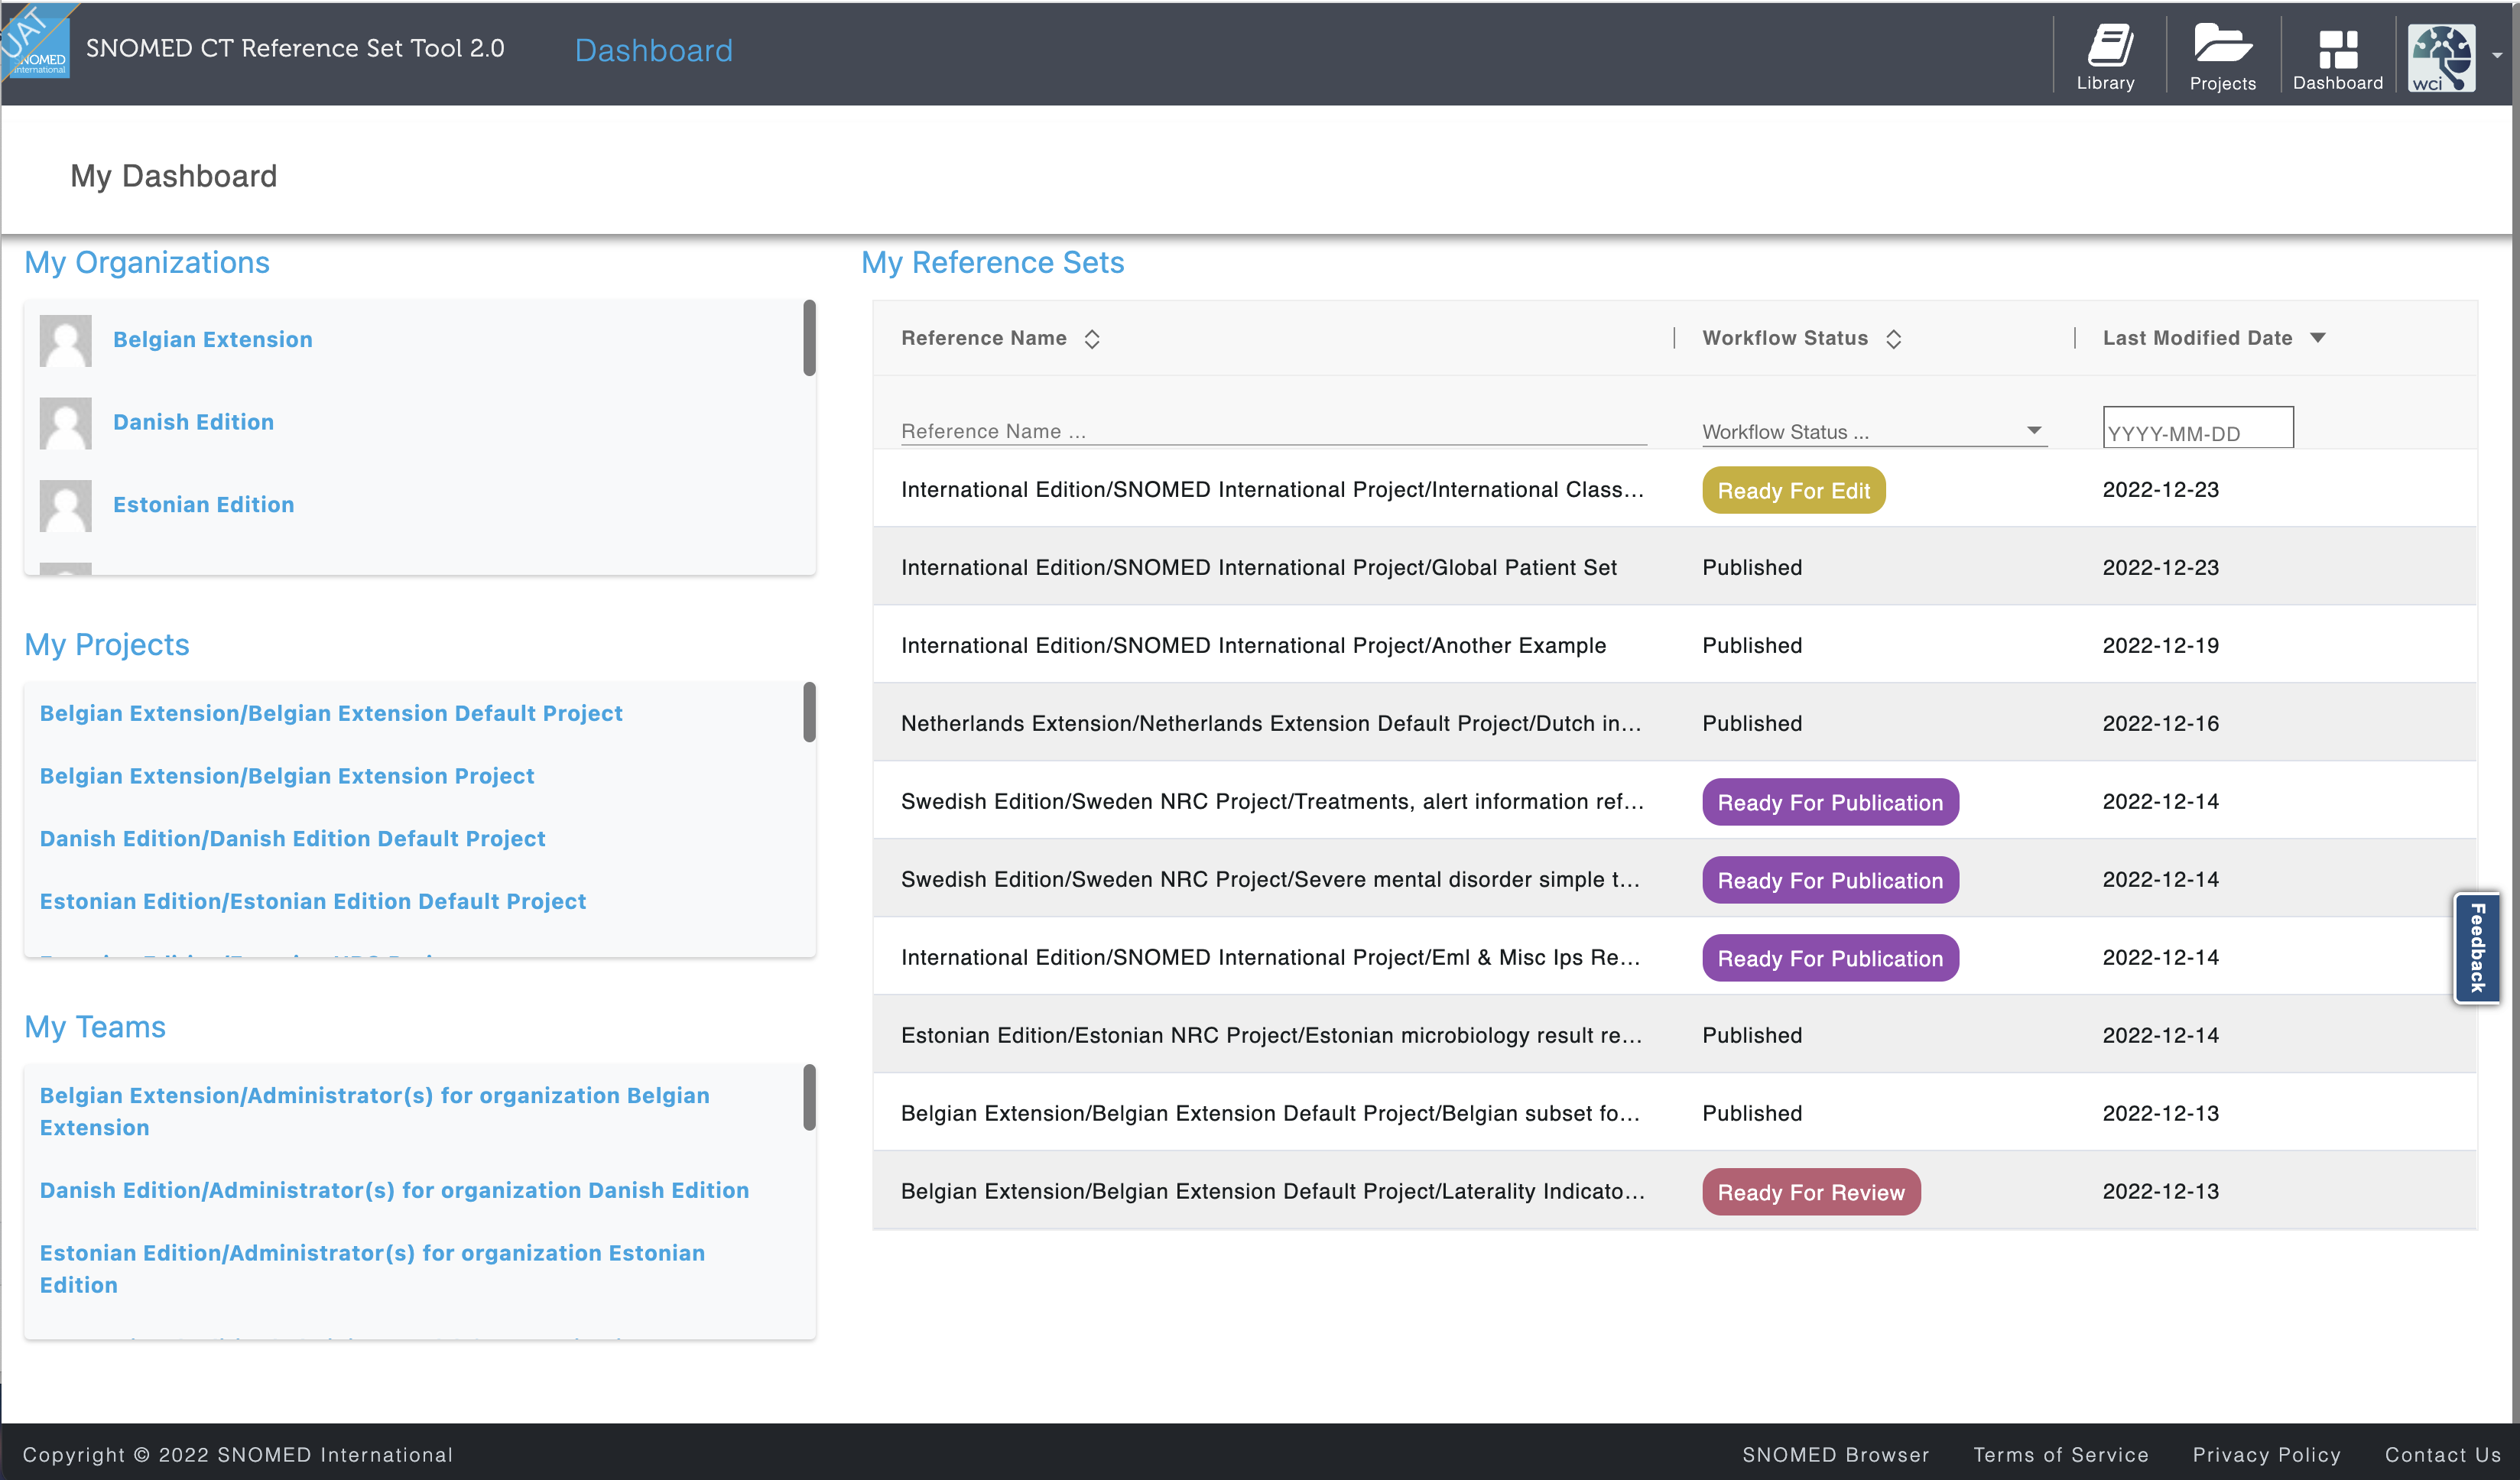Viewport: 2520px width, 1480px height.
Task: Click the Ready For Review status badge
Action: (1811, 1193)
